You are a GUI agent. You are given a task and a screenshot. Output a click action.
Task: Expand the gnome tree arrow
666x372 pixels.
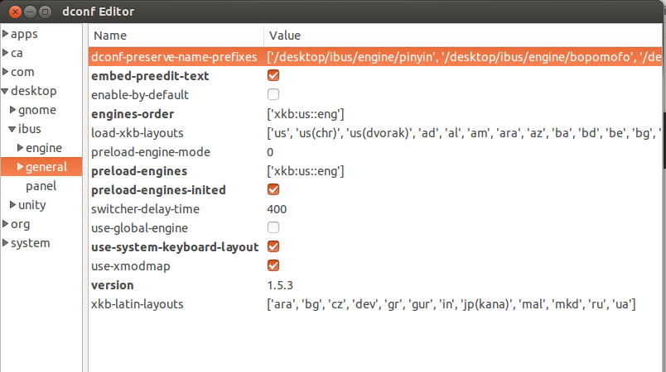[12, 110]
